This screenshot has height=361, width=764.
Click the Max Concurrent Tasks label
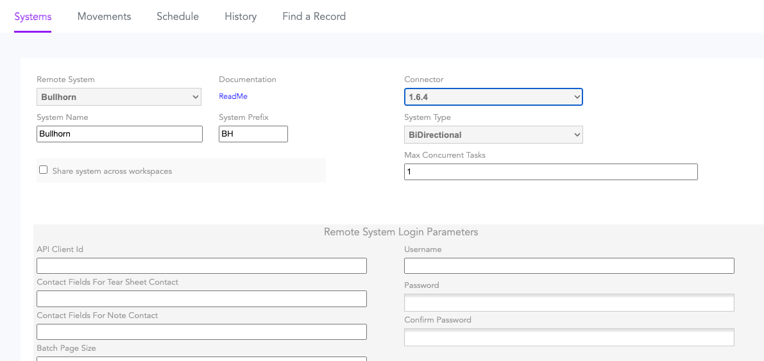[445, 155]
